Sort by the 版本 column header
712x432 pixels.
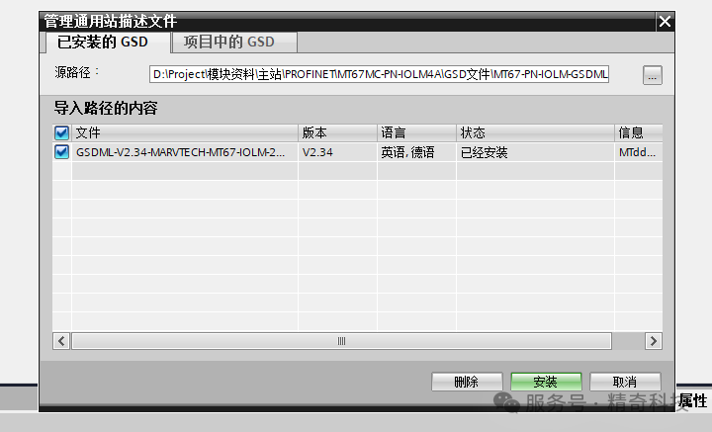click(337, 132)
